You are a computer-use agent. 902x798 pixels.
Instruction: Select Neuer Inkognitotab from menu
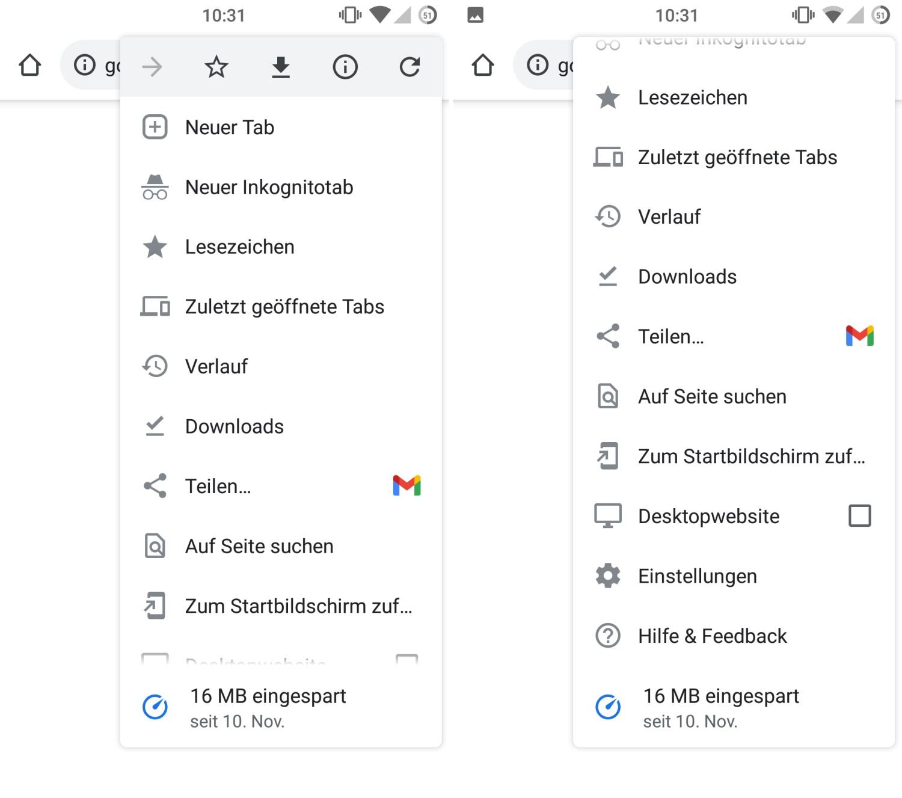tap(269, 187)
